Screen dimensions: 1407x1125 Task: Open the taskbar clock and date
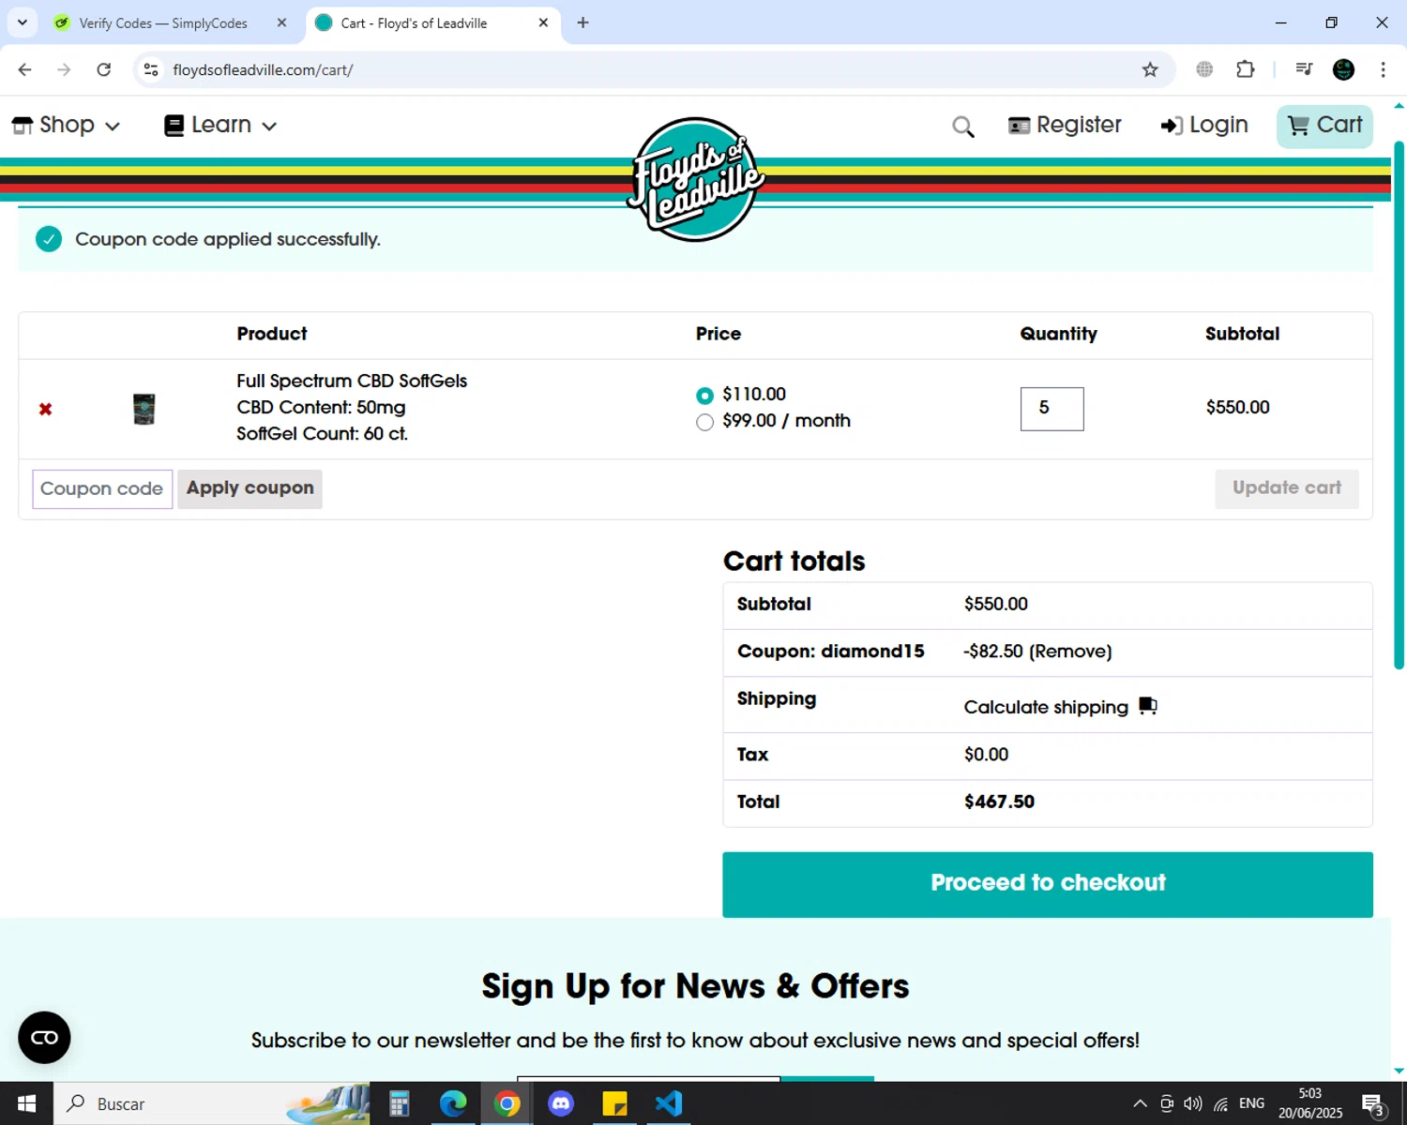pos(1310,1103)
